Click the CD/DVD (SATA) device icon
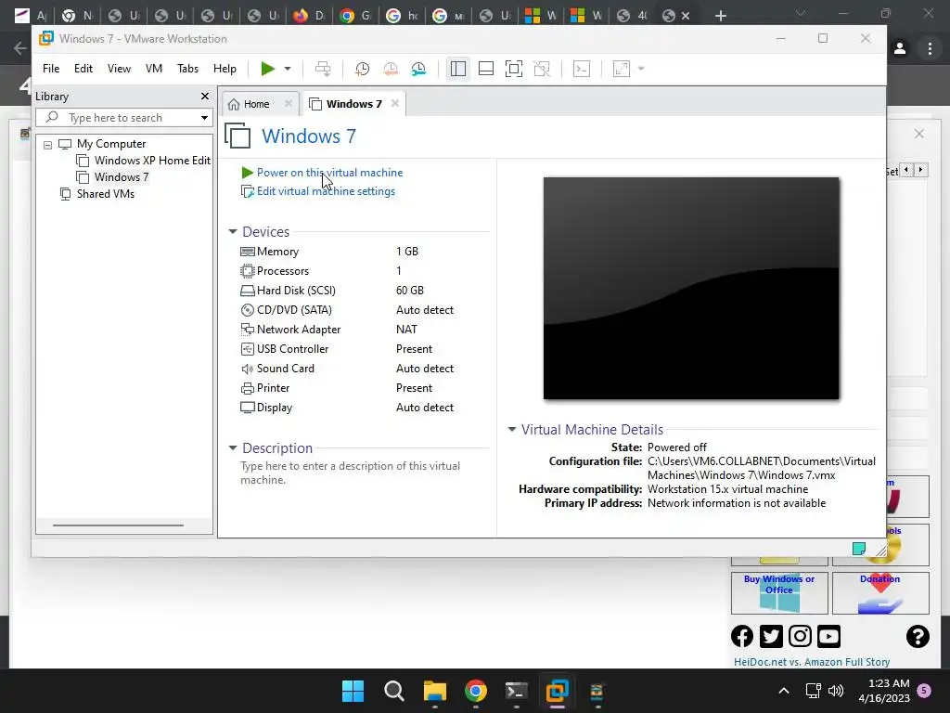This screenshot has height=713, width=950. 247,310
